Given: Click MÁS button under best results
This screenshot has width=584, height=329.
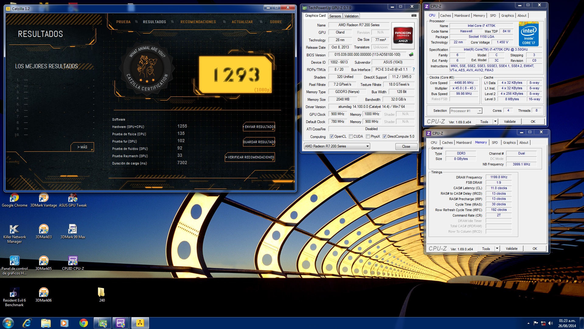Looking at the screenshot, I should (x=82, y=147).
